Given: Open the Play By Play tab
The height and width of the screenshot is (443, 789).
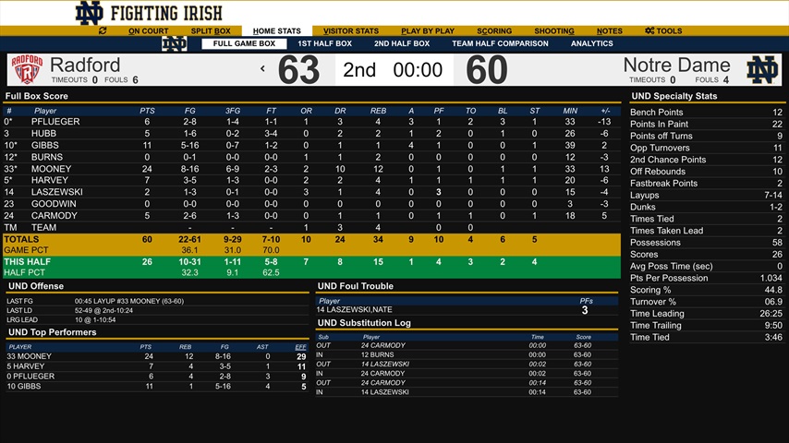Looking at the screenshot, I should [428, 31].
